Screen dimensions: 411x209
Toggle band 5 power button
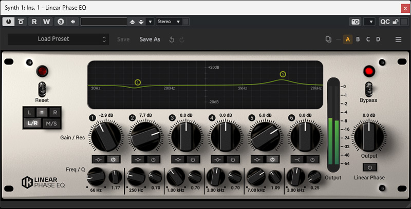(x=272, y=159)
